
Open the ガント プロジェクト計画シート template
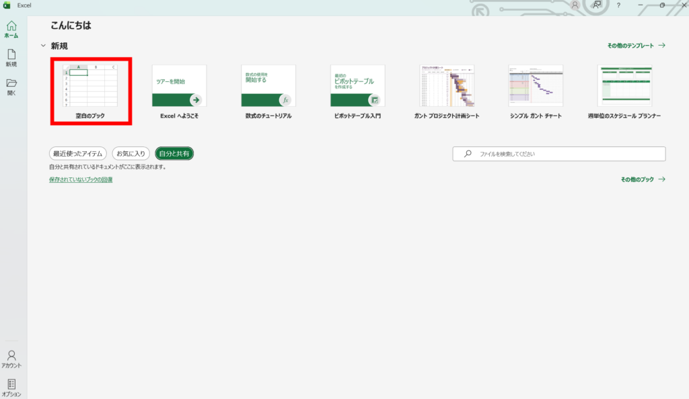447,92
